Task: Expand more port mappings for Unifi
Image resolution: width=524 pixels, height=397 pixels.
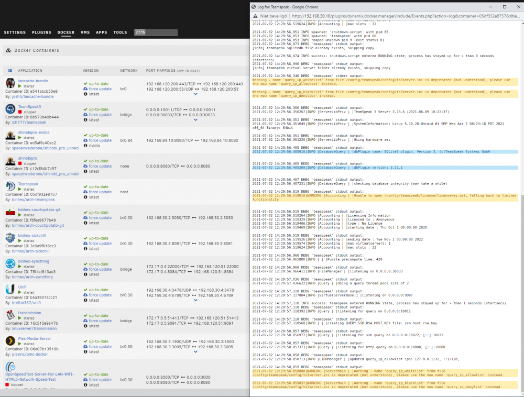Action: (195, 300)
